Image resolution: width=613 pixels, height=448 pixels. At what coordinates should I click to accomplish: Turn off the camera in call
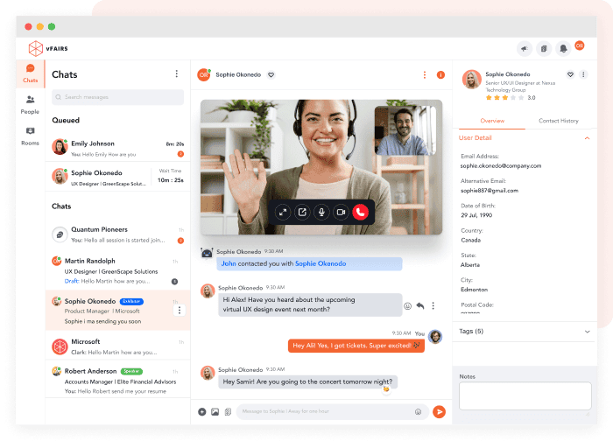[x=341, y=212]
